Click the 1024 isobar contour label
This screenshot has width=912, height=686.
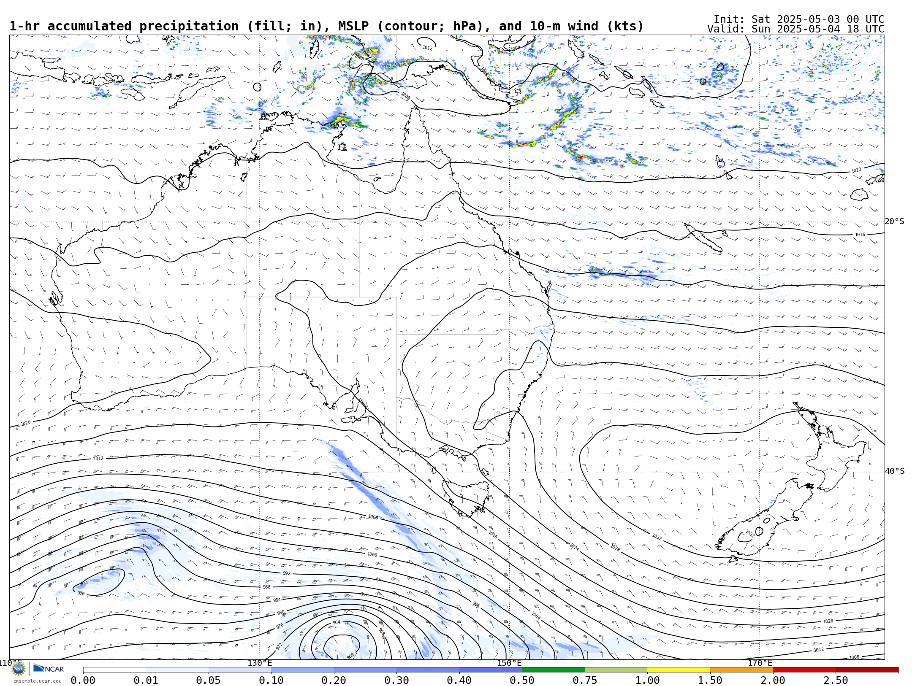coord(574,546)
